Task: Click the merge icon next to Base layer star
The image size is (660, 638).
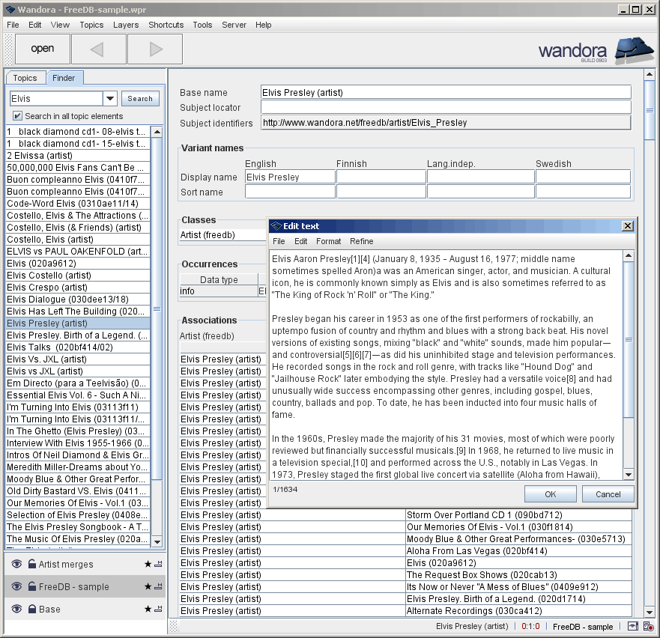Action: pyautogui.click(x=159, y=609)
